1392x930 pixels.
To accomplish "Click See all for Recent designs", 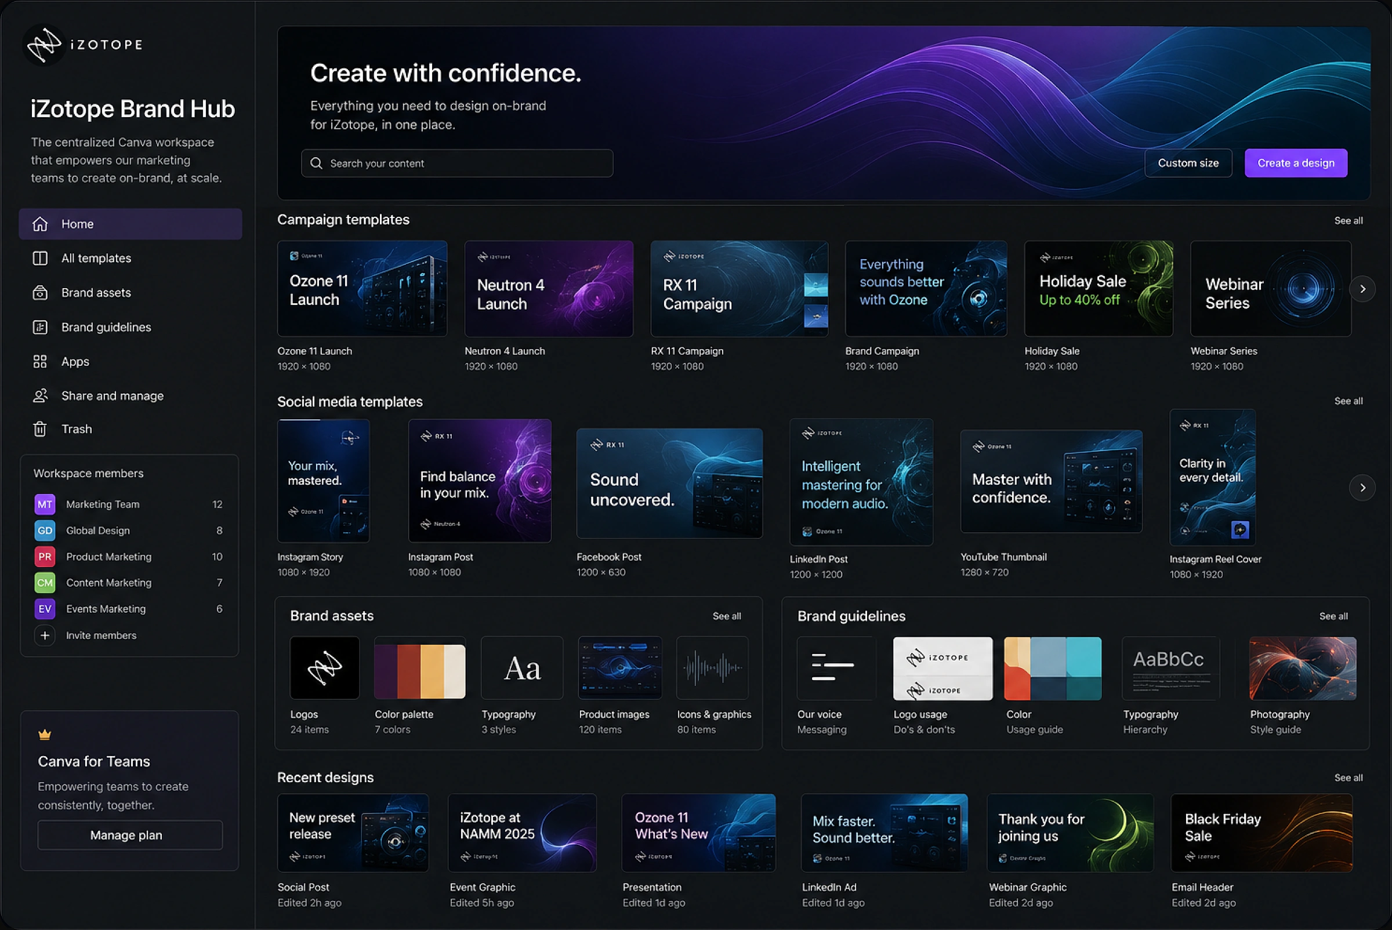I will (x=1348, y=778).
